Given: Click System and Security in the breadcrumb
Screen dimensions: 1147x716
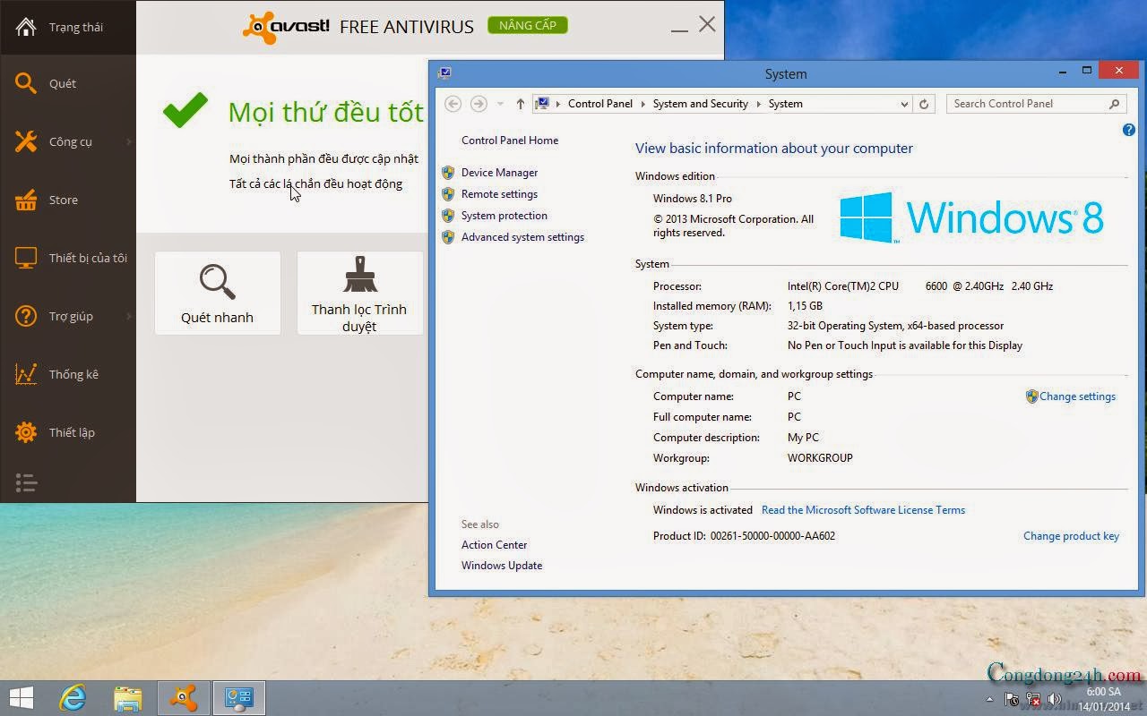Looking at the screenshot, I should point(701,104).
